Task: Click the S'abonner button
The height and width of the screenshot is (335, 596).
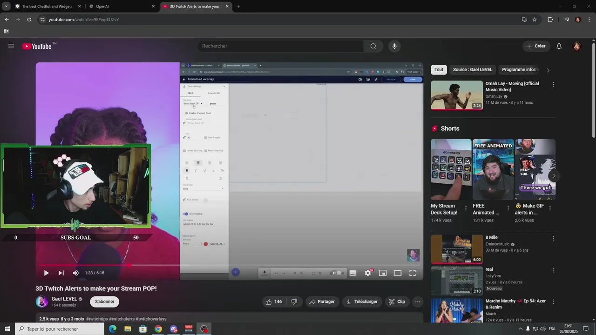Action: tap(105, 301)
